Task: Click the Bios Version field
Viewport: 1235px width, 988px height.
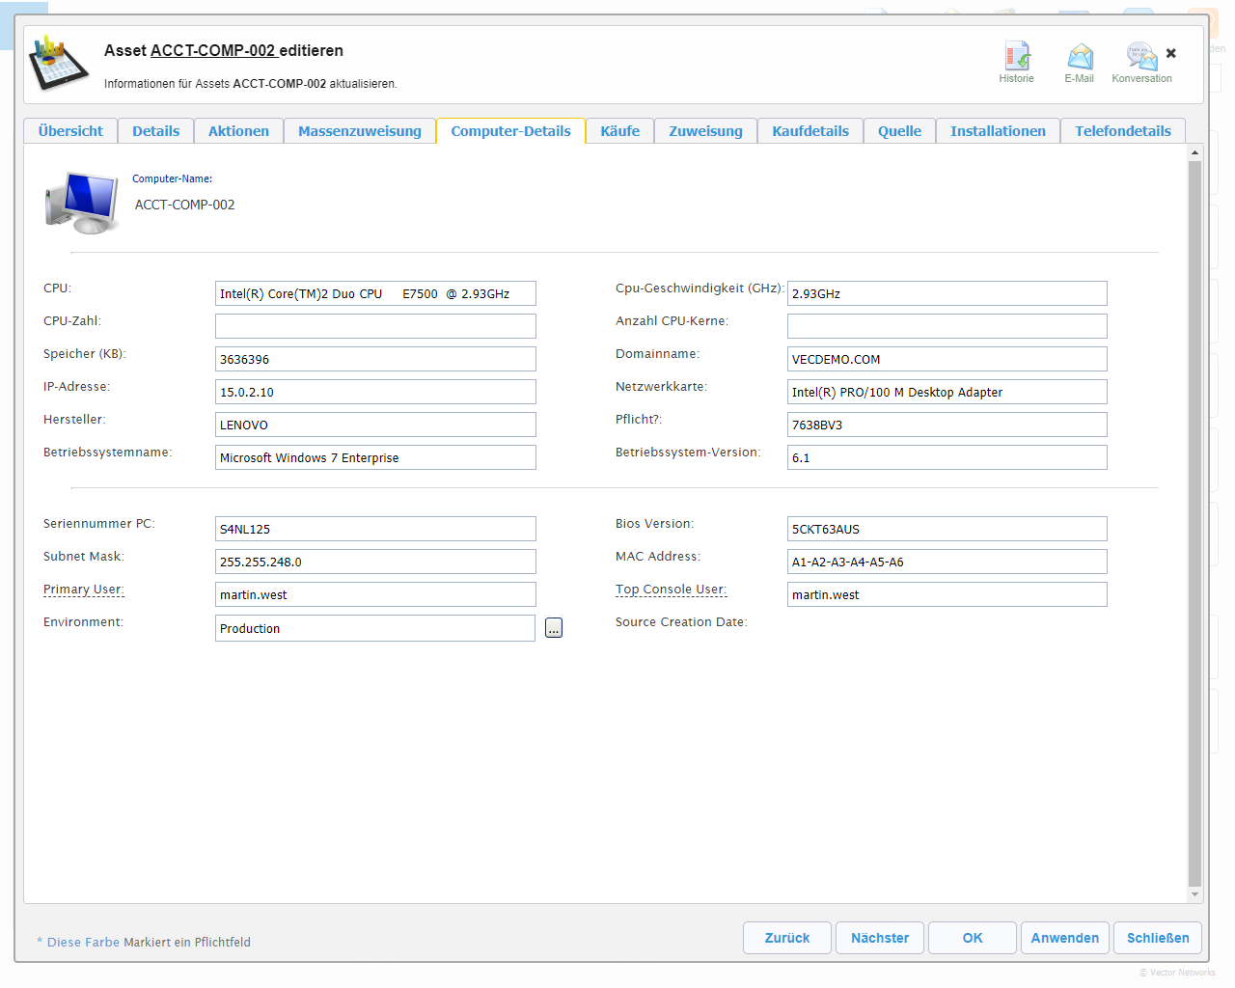Action: (947, 529)
